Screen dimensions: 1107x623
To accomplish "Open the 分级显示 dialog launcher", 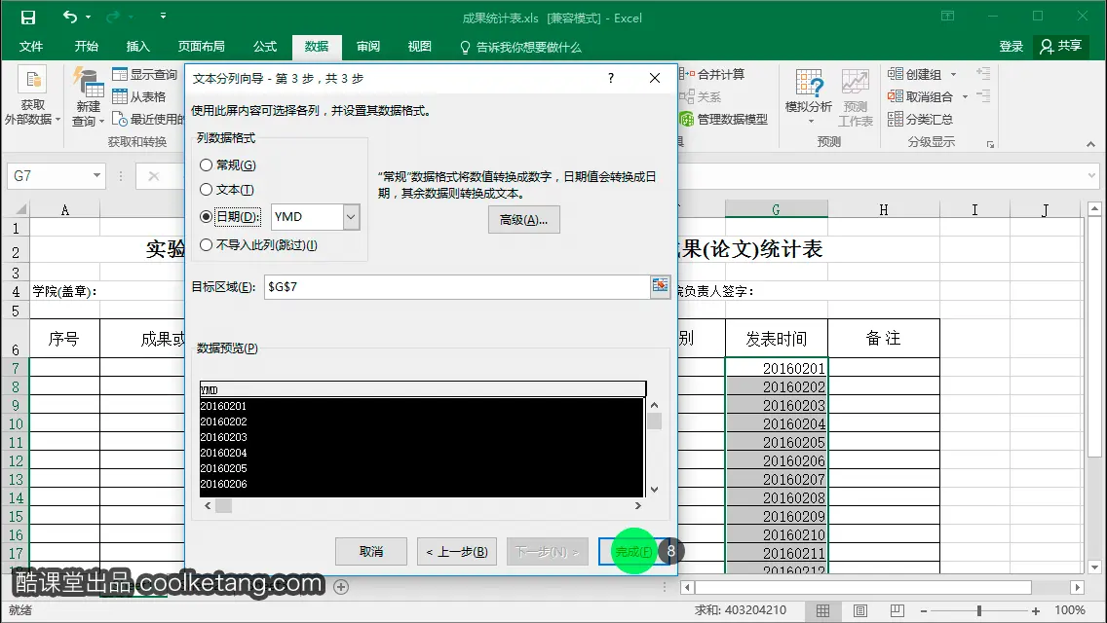I will click(990, 144).
